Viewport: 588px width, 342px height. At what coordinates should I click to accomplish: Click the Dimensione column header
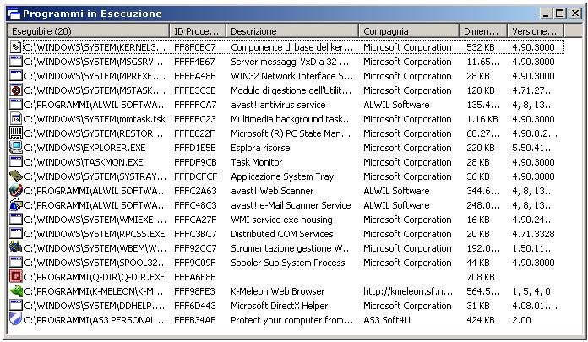pos(484,31)
